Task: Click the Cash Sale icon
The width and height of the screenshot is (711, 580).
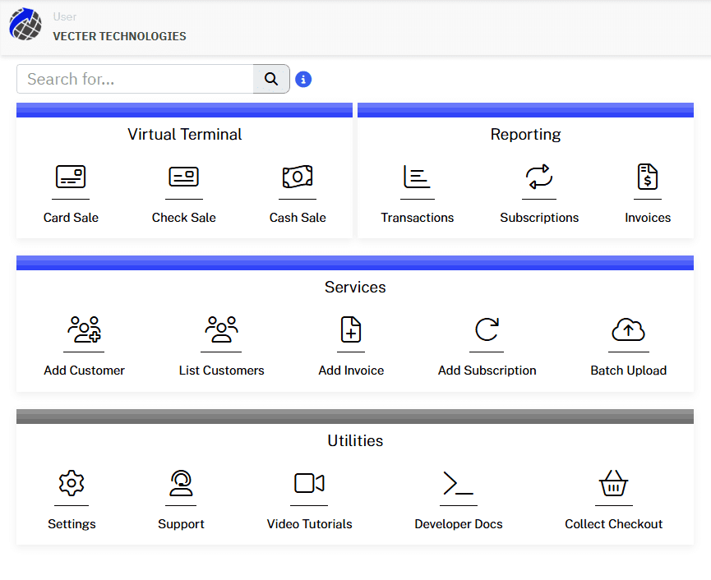Action: point(298,177)
